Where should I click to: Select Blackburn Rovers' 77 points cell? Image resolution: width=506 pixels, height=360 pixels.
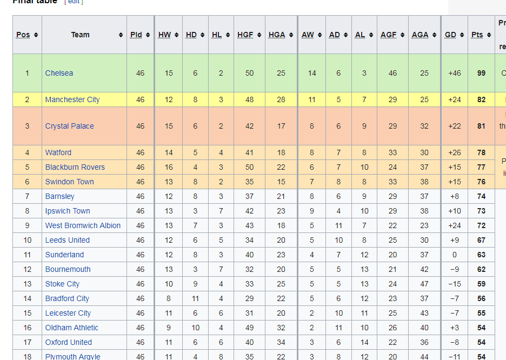[481, 167]
